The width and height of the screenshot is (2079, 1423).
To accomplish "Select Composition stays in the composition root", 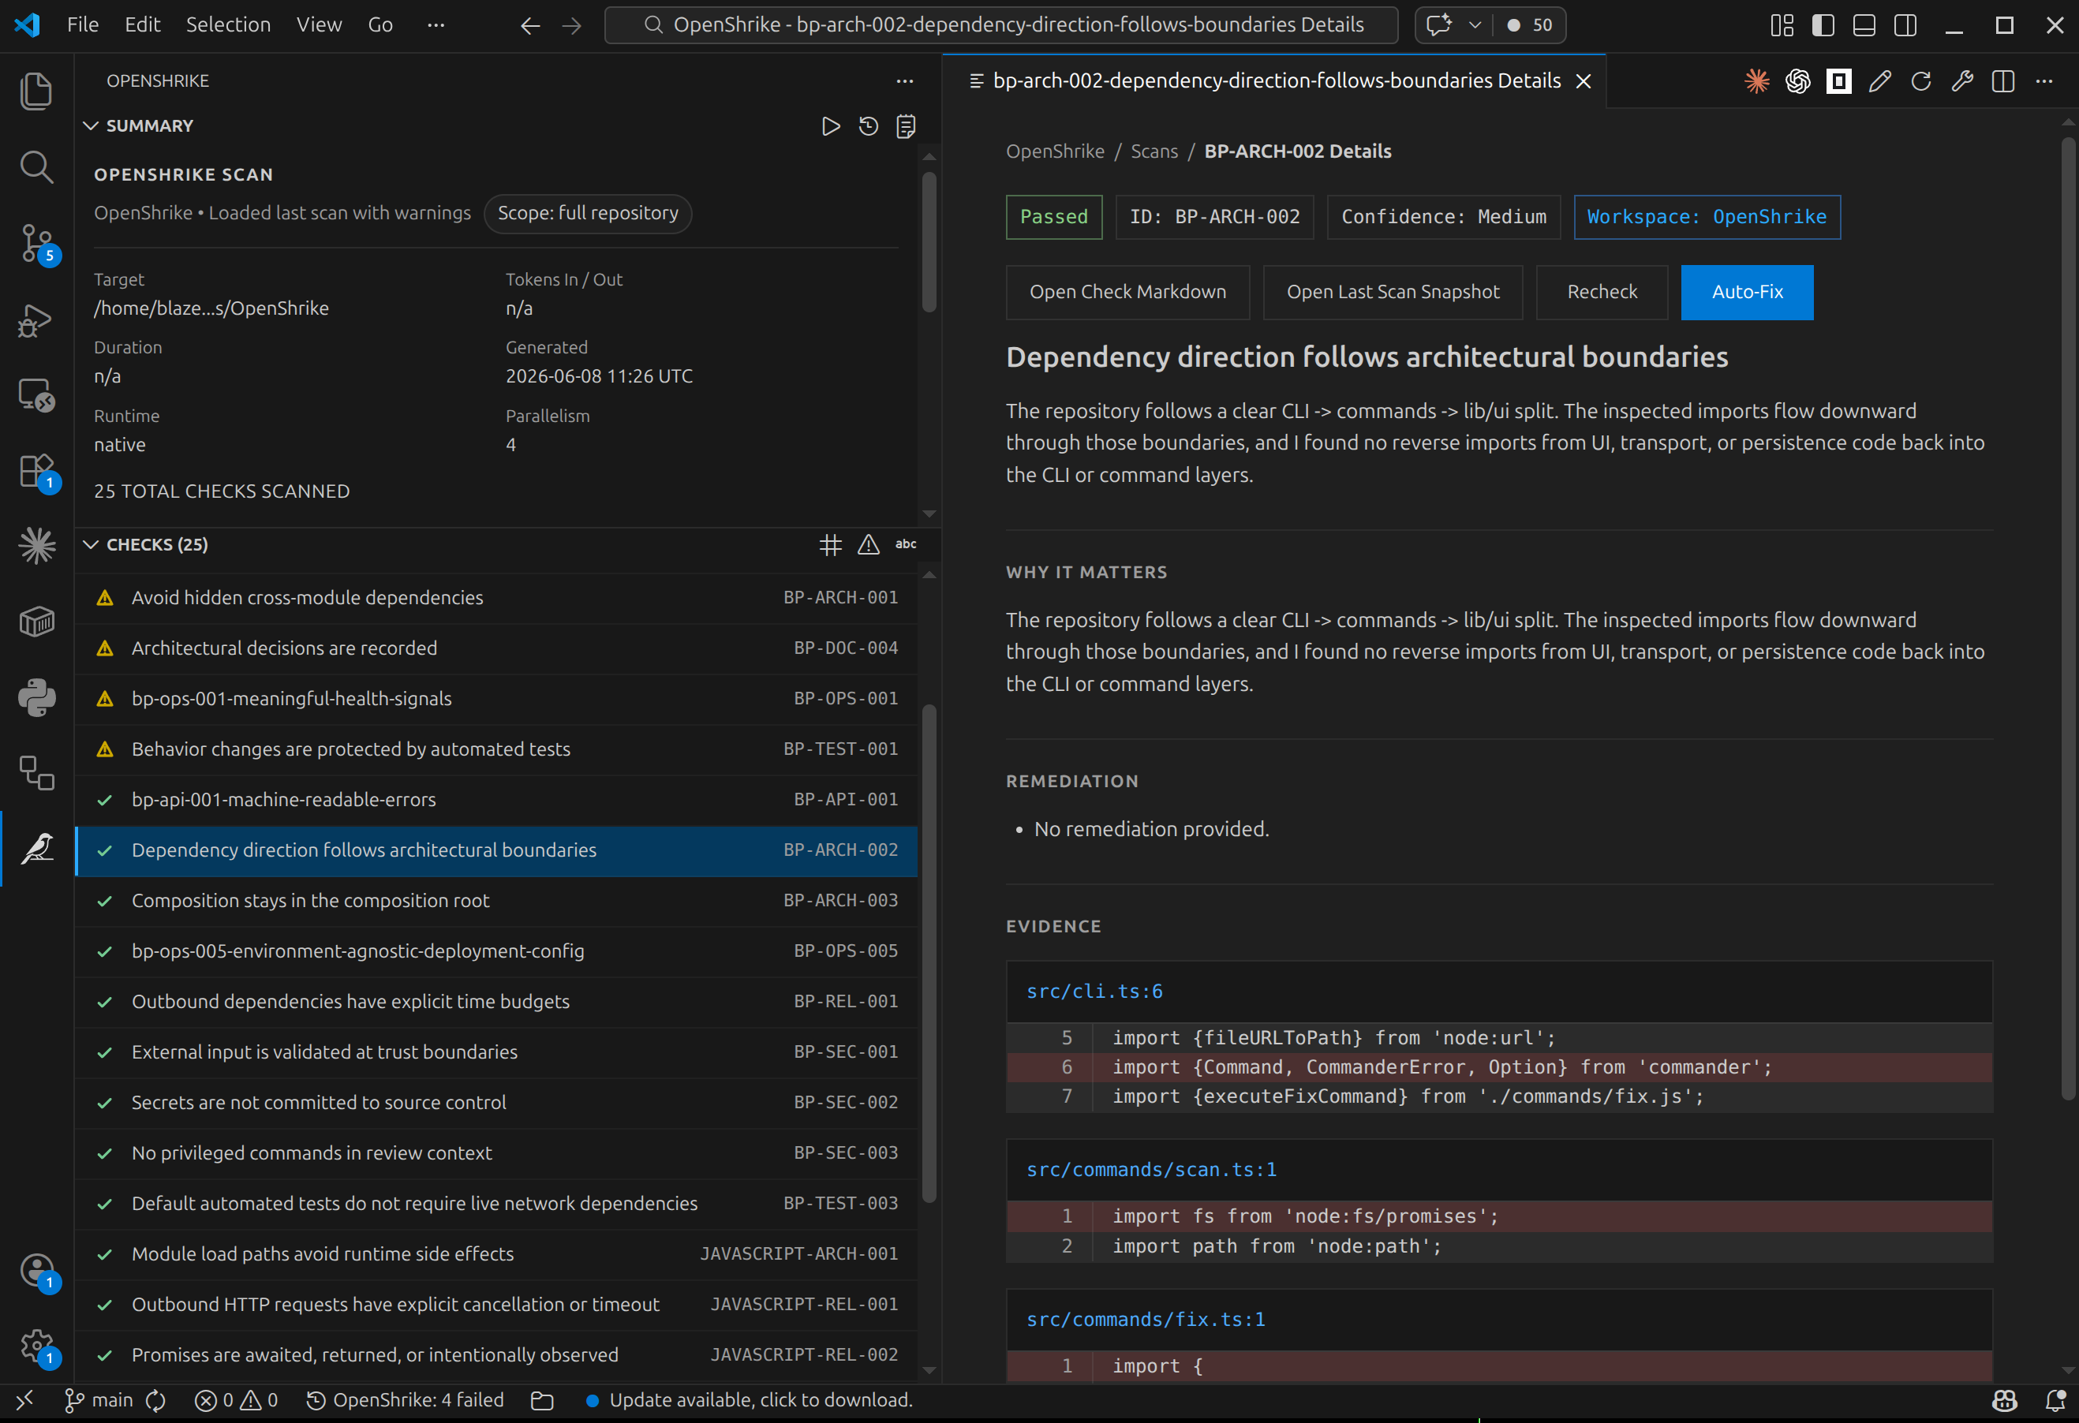I will pyautogui.click(x=496, y=901).
